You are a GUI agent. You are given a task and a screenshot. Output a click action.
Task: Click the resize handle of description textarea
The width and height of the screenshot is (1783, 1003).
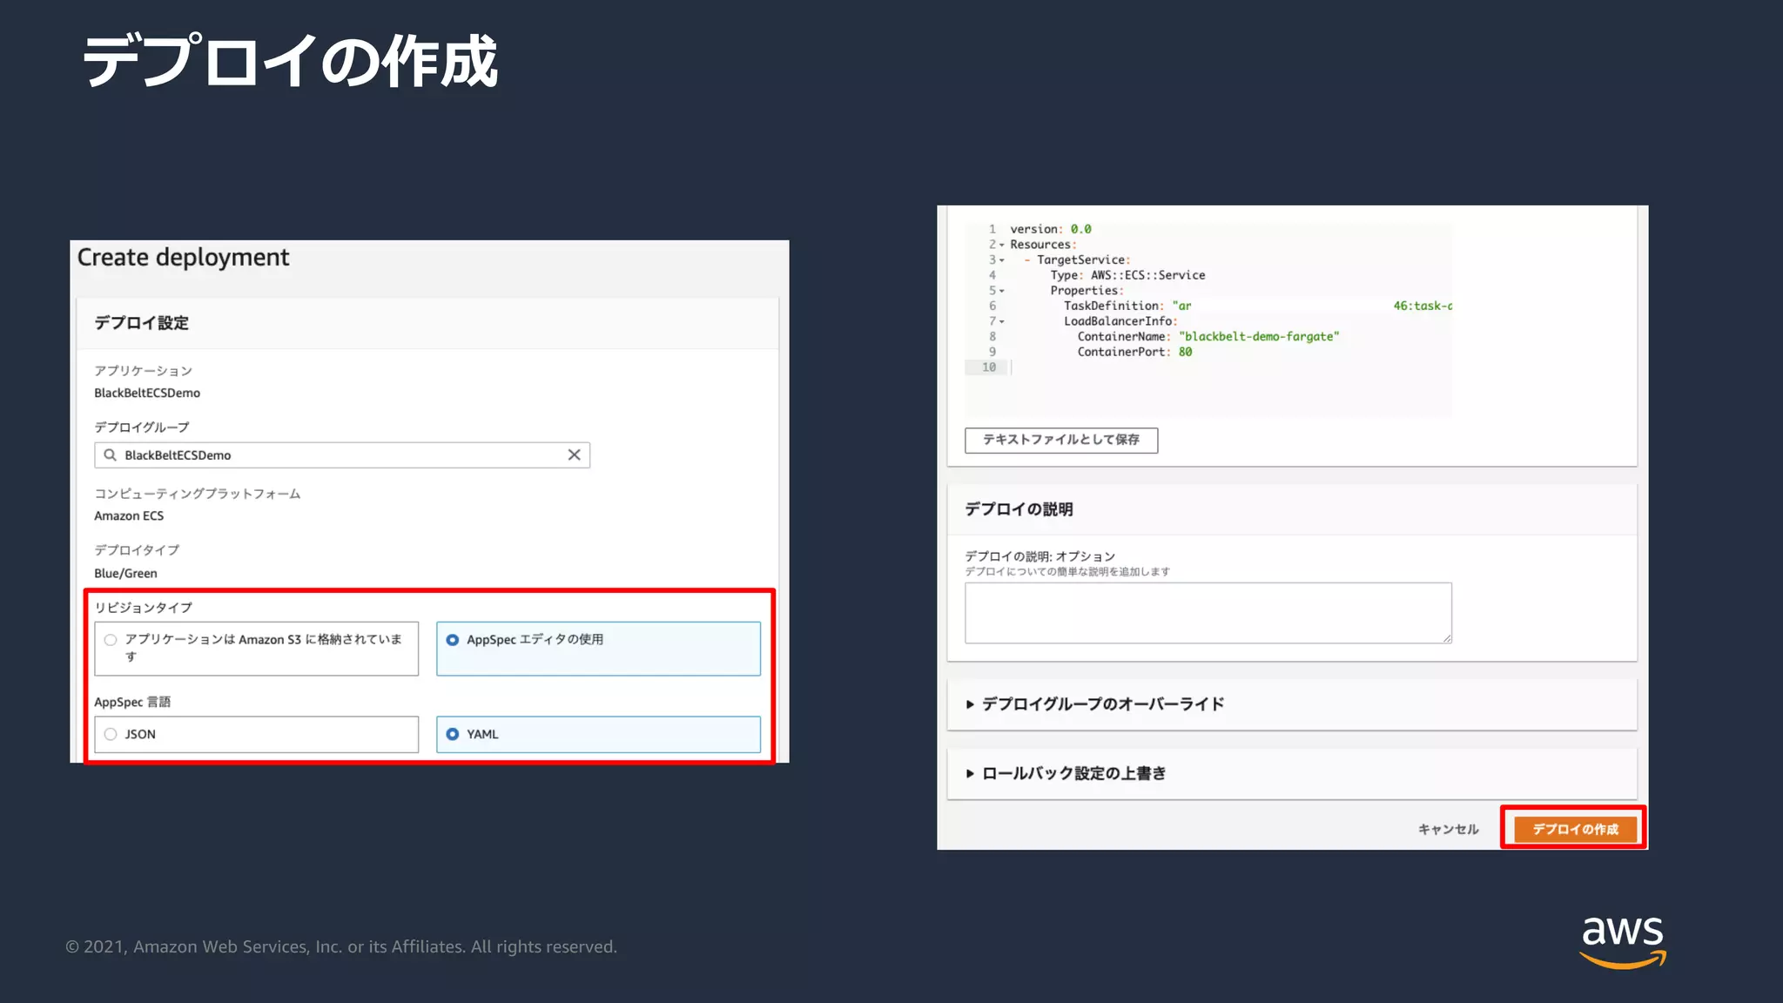tap(1446, 638)
